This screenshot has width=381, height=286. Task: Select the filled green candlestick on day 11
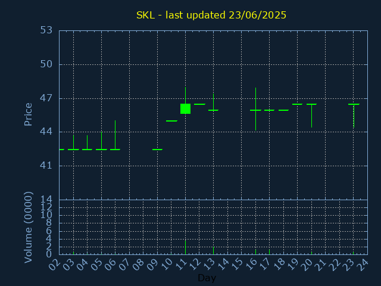185,108
